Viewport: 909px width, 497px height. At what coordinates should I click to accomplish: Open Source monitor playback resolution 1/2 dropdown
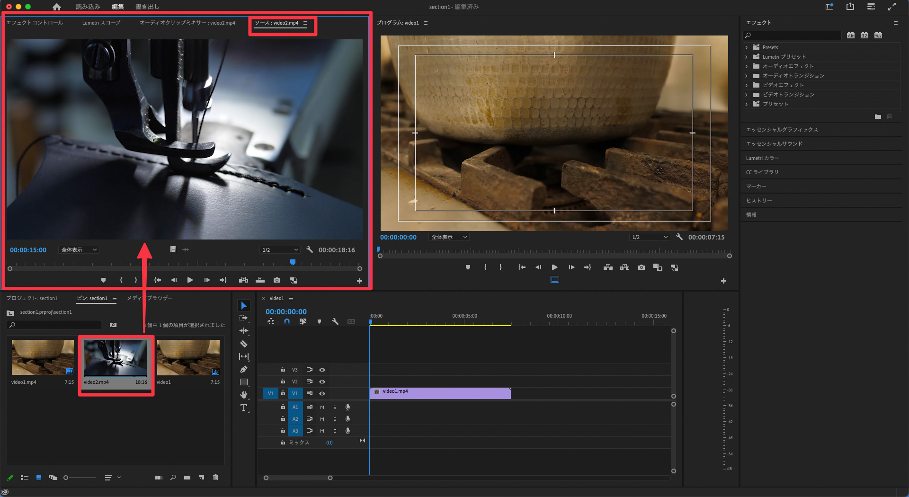[x=280, y=250]
